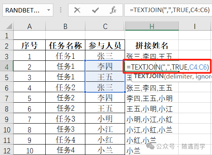Select row 7 header
212x155 pixels.
[x=7, y=98]
